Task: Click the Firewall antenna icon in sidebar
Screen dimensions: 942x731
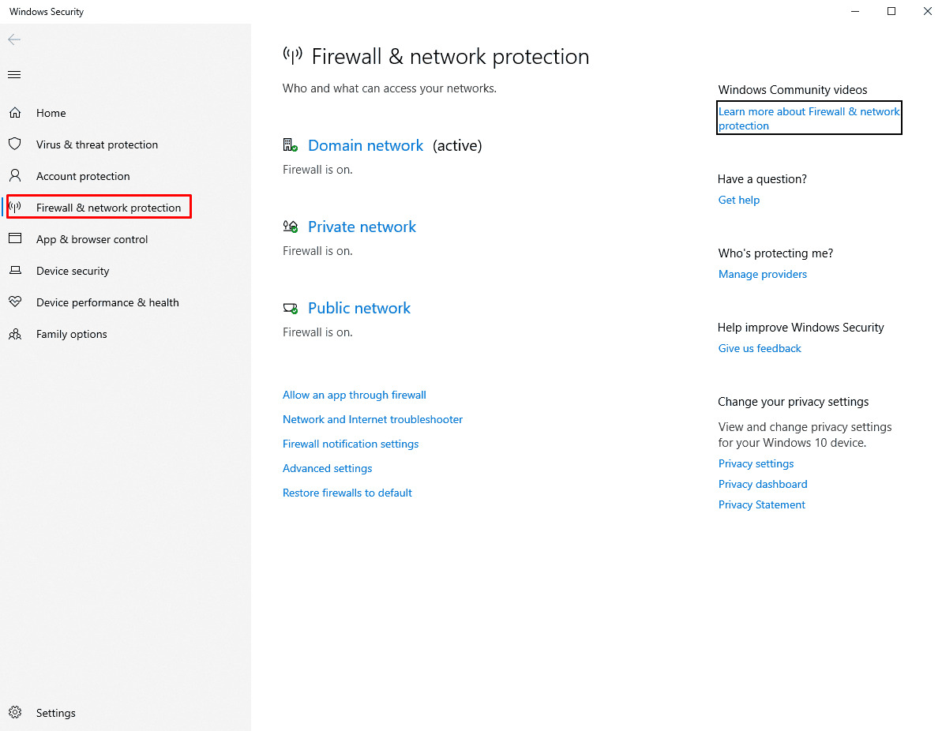Action: [15, 208]
